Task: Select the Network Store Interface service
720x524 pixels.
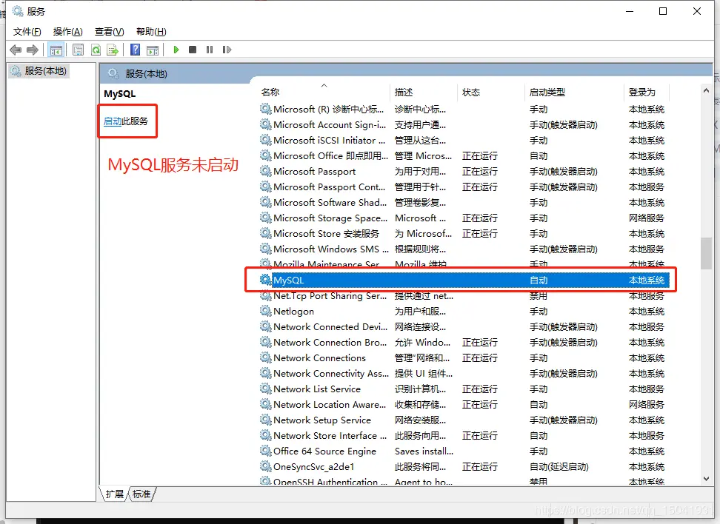Action: [x=330, y=435]
